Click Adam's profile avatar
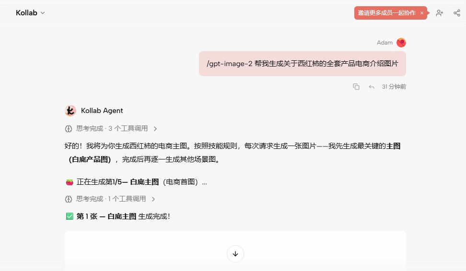Screen dimensions: 466x271 pos(401,43)
